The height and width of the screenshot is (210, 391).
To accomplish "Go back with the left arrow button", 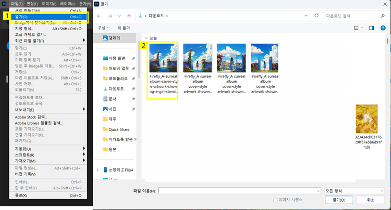I will coord(99,16).
